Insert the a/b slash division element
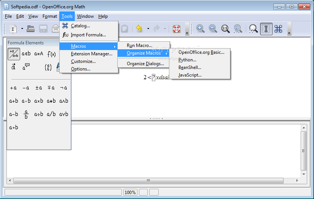Screen dimensions: 314x199 [x=51, y=114]
